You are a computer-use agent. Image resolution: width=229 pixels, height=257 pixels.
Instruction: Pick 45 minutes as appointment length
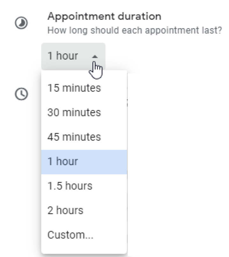(x=74, y=137)
